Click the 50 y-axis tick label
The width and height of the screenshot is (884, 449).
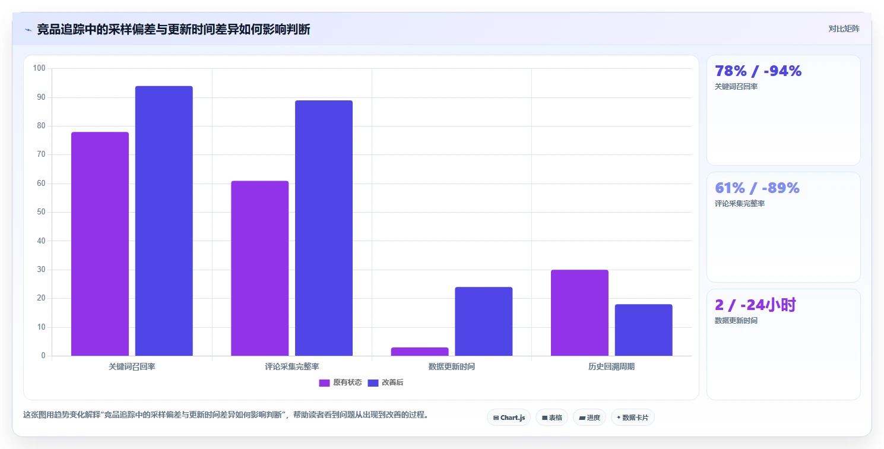pos(41,212)
